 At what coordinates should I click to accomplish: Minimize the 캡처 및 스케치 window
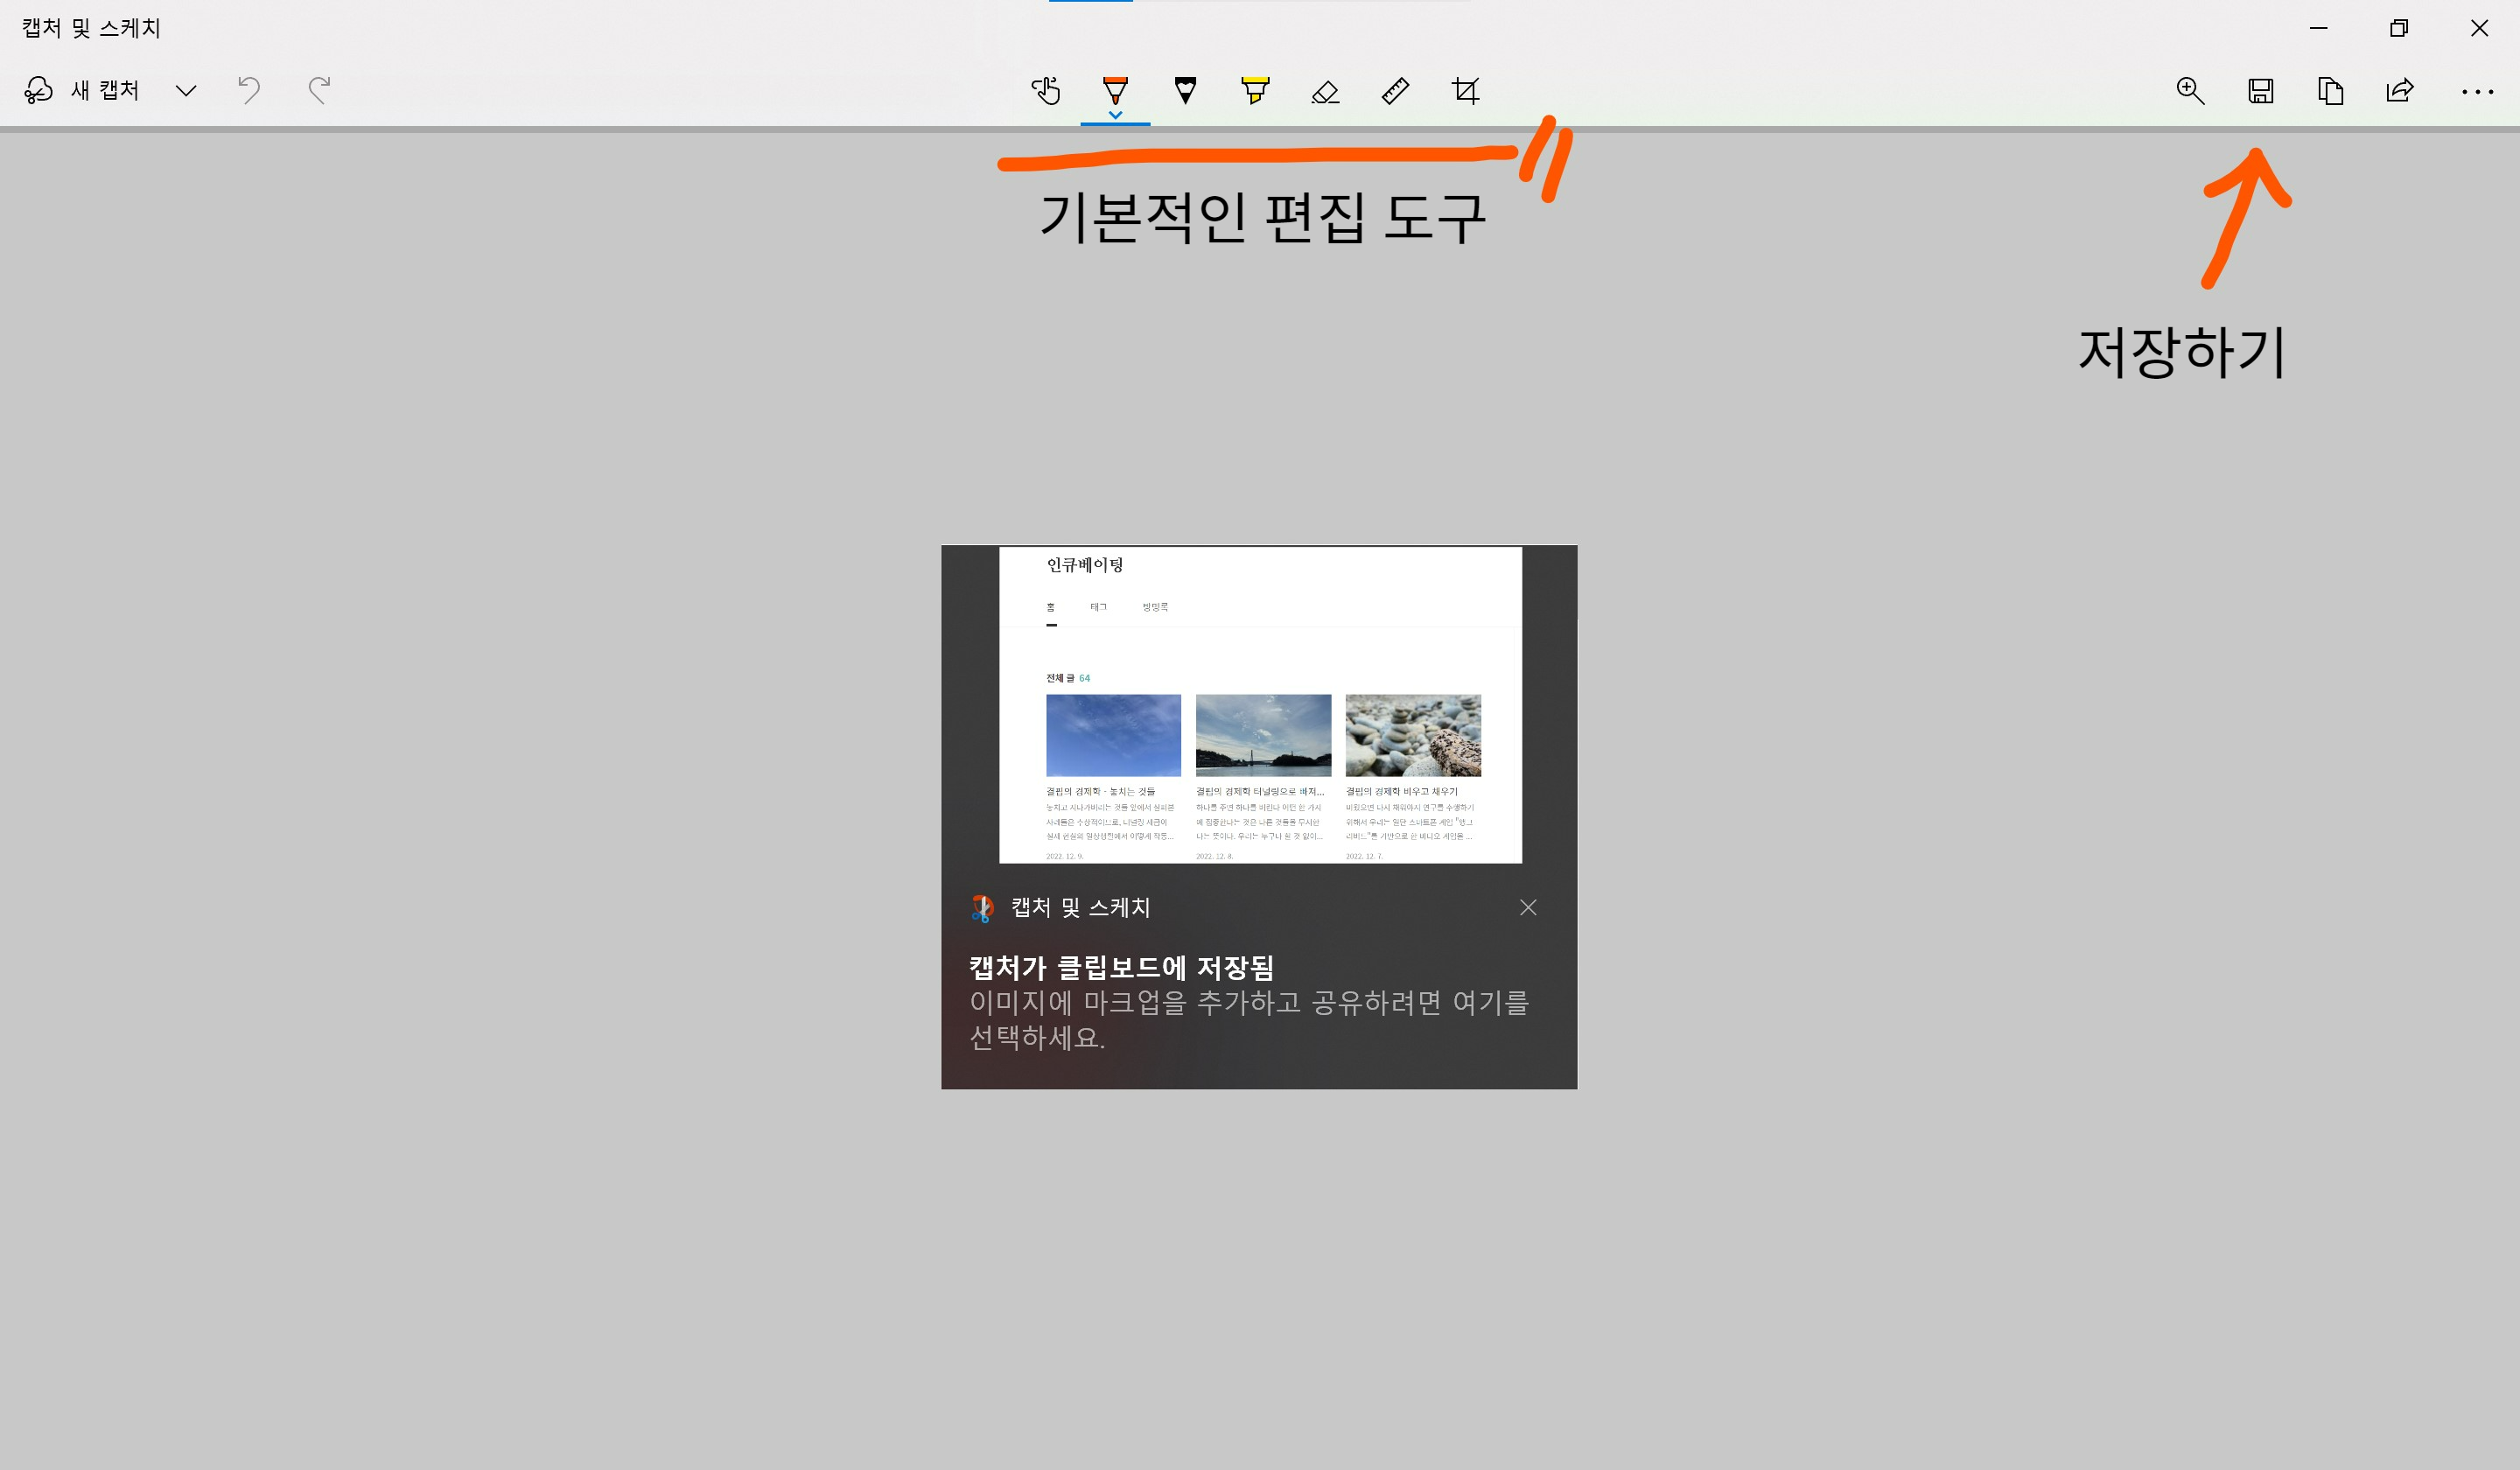pyautogui.click(x=2318, y=28)
